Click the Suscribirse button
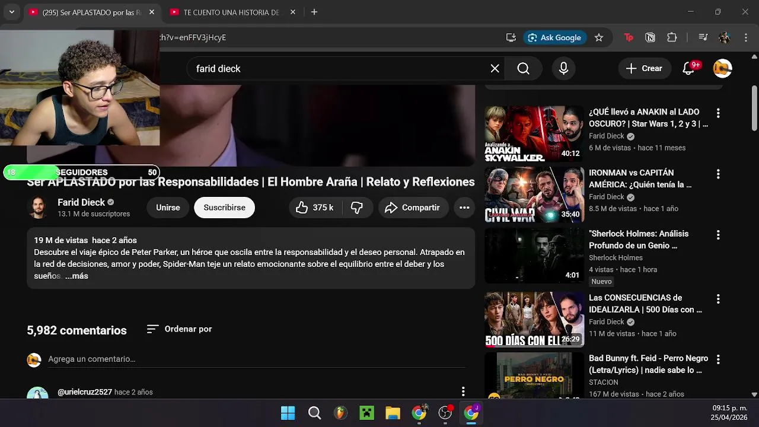This screenshot has width=759, height=427. pyautogui.click(x=224, y=208)
